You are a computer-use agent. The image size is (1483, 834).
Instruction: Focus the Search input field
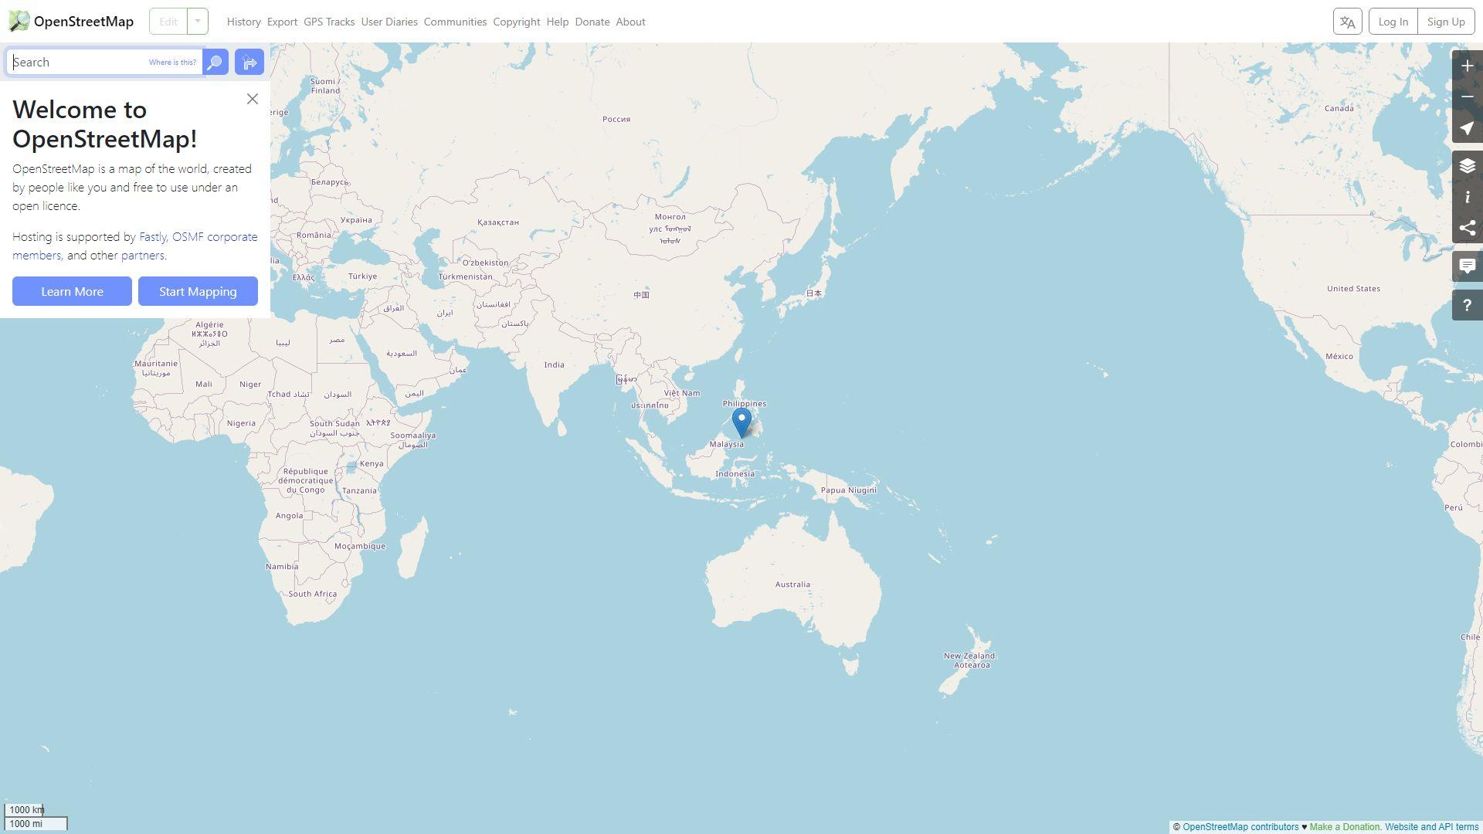77,63
